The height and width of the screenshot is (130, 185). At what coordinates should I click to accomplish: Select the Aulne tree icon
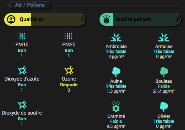[116, 72]
